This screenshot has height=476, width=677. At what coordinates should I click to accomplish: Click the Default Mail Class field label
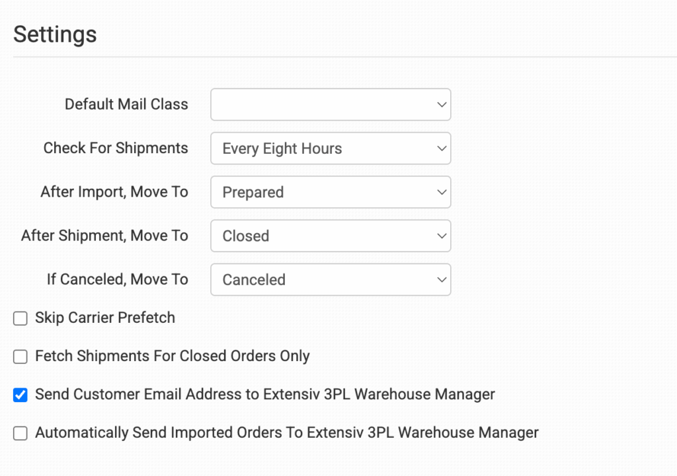point(126,104)
